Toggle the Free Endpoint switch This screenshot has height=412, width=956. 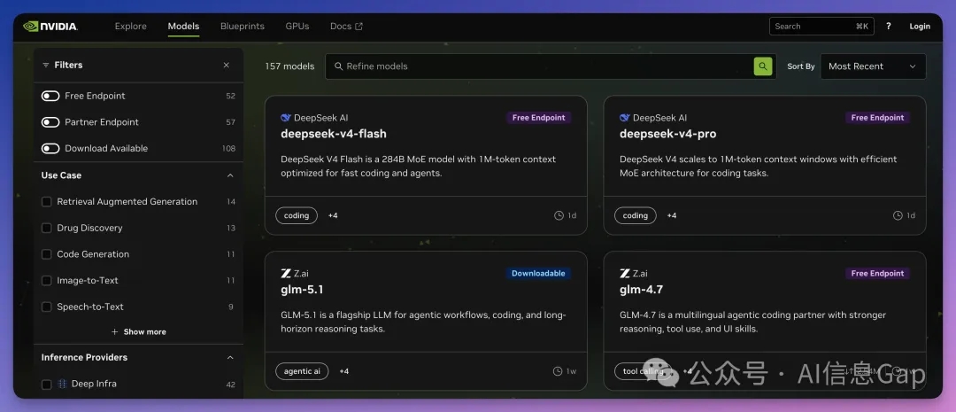click(x=50, y=96)
